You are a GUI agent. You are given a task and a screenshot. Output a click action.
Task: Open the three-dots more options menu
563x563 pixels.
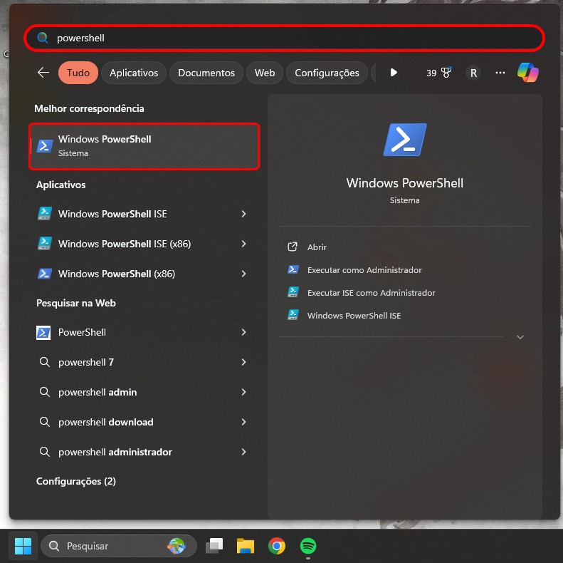click(500, 73)
